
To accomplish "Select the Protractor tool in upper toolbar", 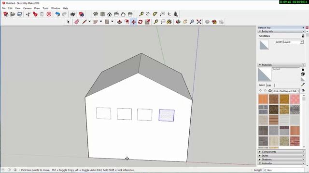I will (x=155, y=14).
